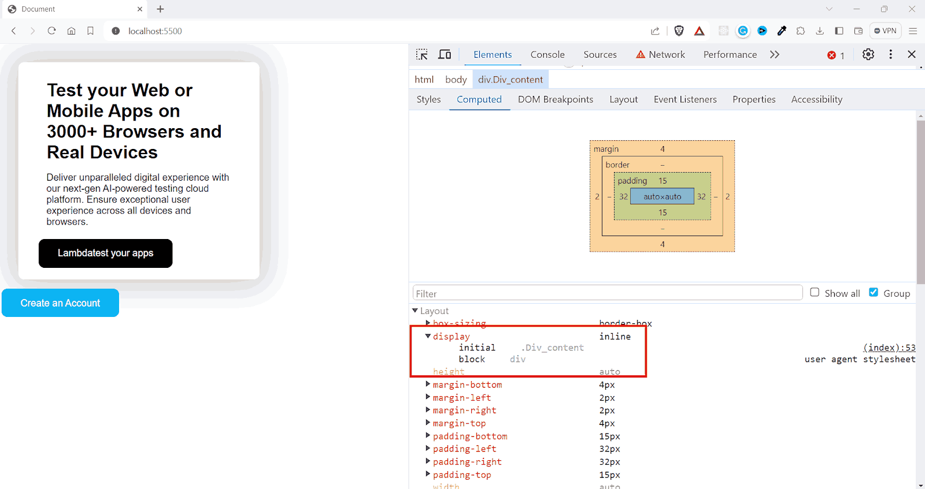Screen dimensions: 925x489
Task: Open the browser hamburger menu
Action: tap(913, 31)
